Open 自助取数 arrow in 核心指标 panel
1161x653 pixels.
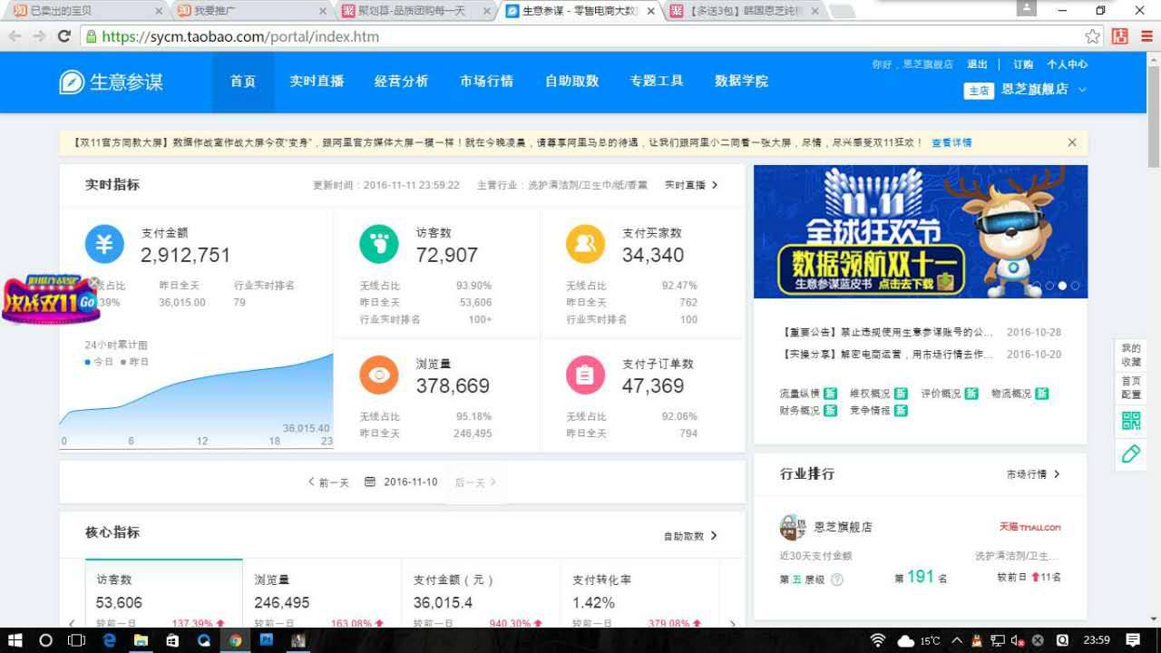pyautogui.click(x=713, y=536)
